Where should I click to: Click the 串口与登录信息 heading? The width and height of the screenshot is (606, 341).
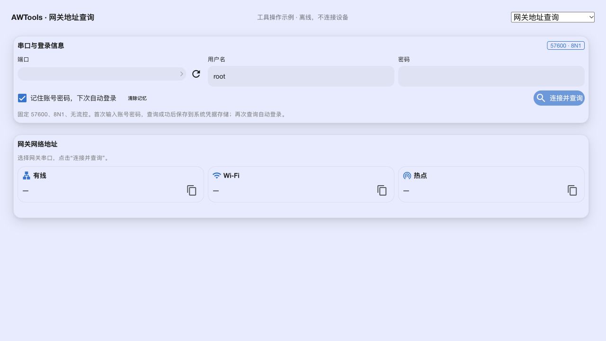41,46
